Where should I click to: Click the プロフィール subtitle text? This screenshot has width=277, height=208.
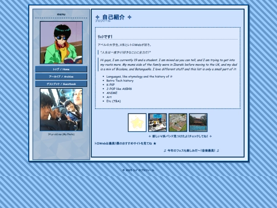(x=103, y=21)
